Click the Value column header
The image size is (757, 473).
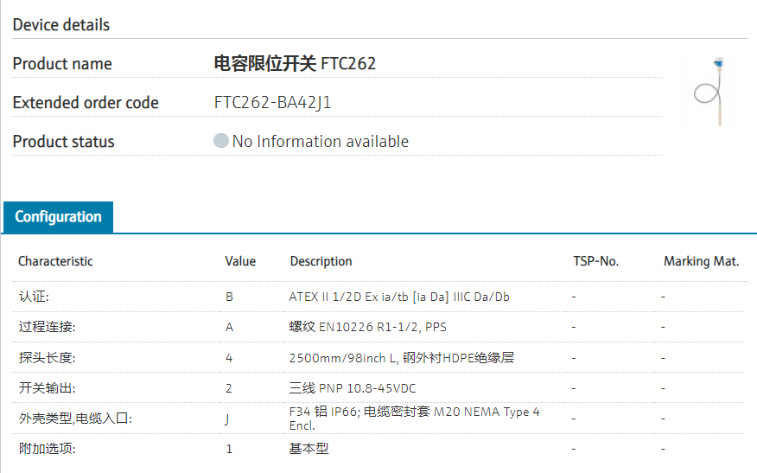240,261
